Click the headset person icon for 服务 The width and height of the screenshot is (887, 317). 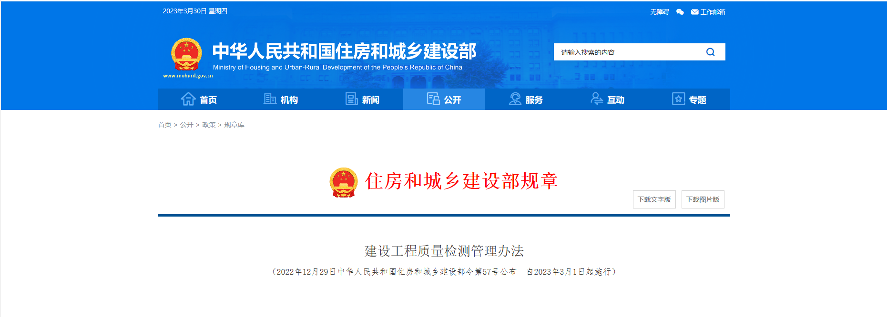[x=515, y=99]
